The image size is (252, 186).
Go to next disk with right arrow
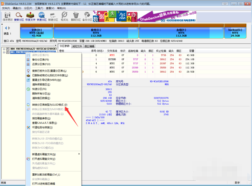(x=9, y=28)
